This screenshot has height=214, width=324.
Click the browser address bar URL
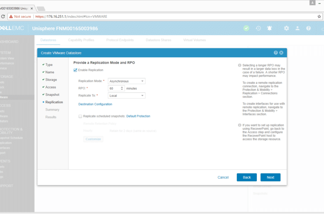[71, 17]
